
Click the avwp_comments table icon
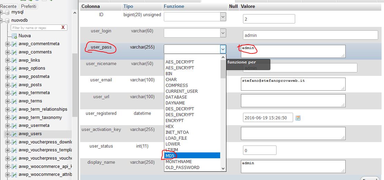[15, 52]
